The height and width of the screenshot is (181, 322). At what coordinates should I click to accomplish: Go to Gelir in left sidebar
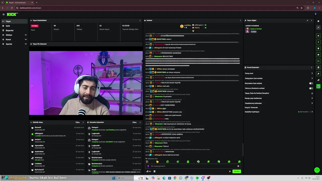pos(14,26)
